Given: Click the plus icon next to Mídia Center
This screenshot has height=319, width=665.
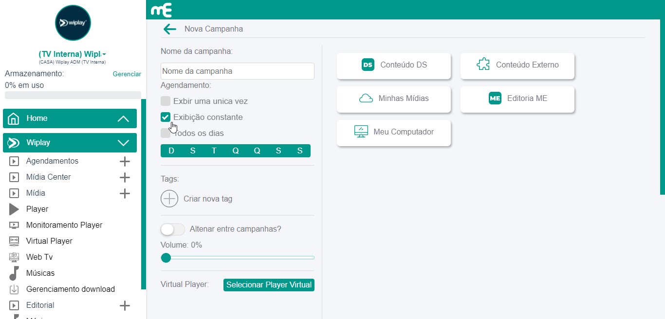Looking at the screenshot, I should click(x=125, y=177).
